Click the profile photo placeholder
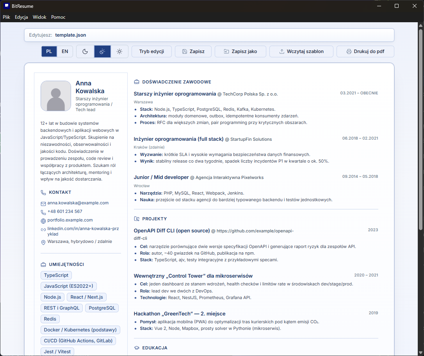This screenshot has height=356, width=424. tap(55, 96)
